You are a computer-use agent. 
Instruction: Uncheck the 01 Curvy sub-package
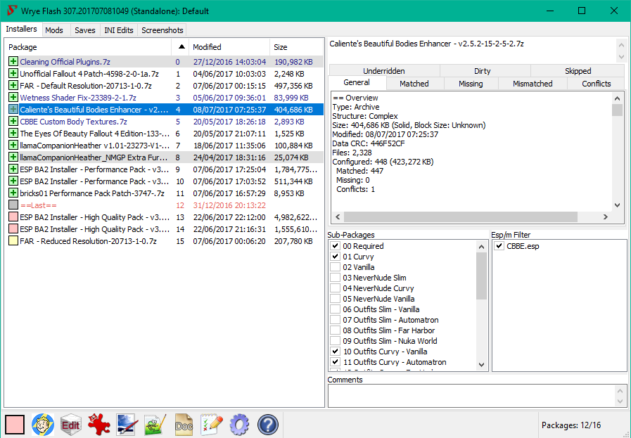(x=336, y=257)
